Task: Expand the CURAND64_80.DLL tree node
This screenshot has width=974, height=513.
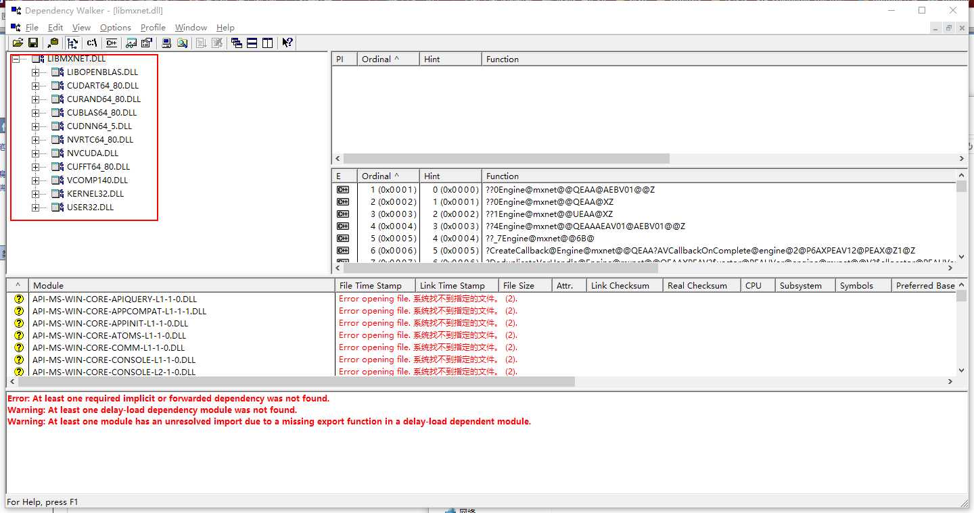Action: point(35,99)
